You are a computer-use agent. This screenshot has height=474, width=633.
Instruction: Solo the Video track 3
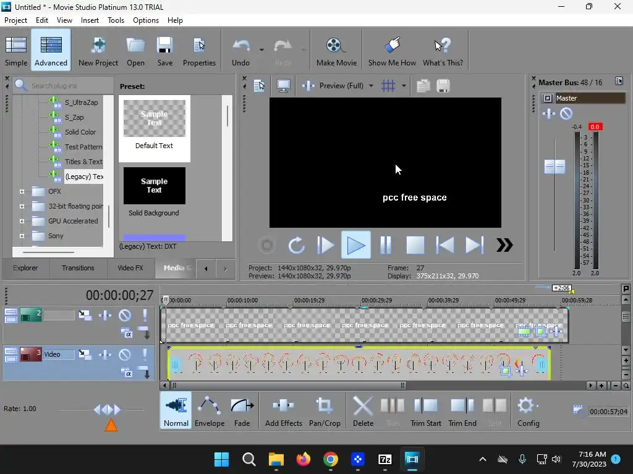click(145, 355)
